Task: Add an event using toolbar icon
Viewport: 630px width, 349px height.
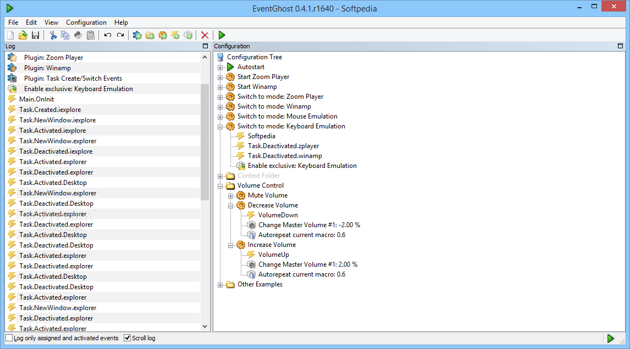Action: 175,35
